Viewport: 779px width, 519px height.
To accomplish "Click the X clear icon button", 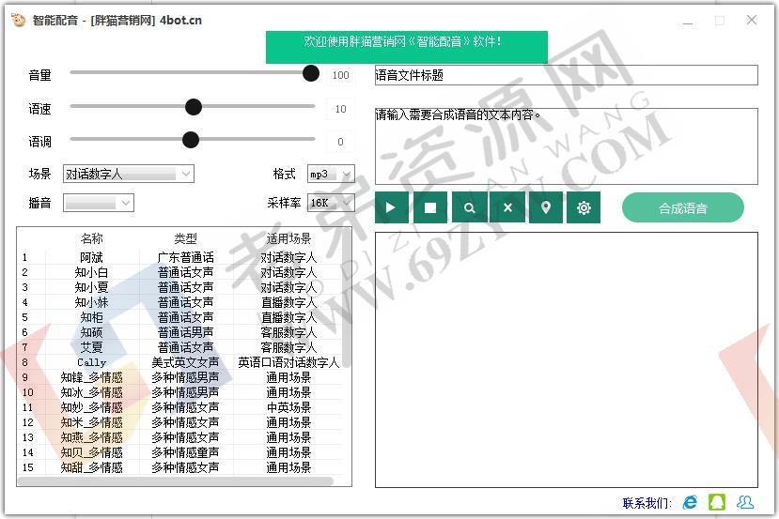I will point(507,207).
